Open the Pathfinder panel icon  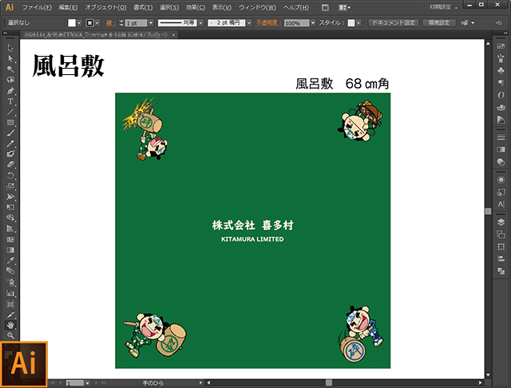pyautogui.click(x=501, y=271)
